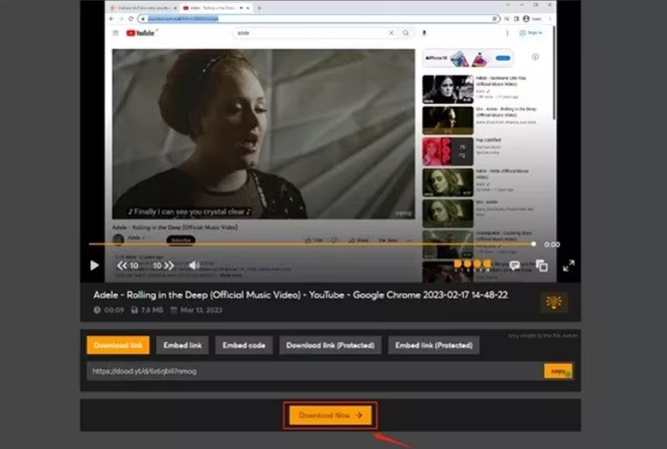Screen dimensions: 667x449
Task: Open the Download link (Protected) tab
Action: pos(330,345)
